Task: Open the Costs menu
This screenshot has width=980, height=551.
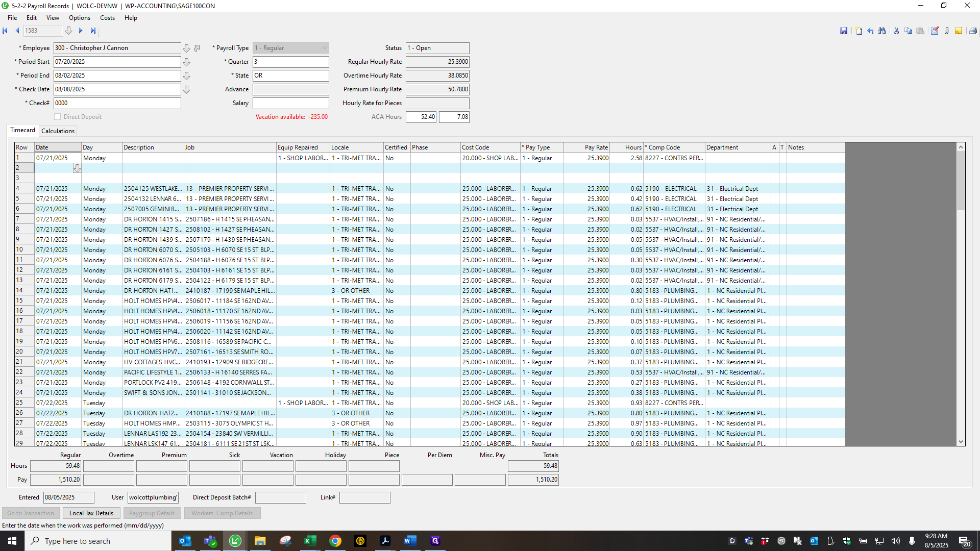Action: coord(107,18)
